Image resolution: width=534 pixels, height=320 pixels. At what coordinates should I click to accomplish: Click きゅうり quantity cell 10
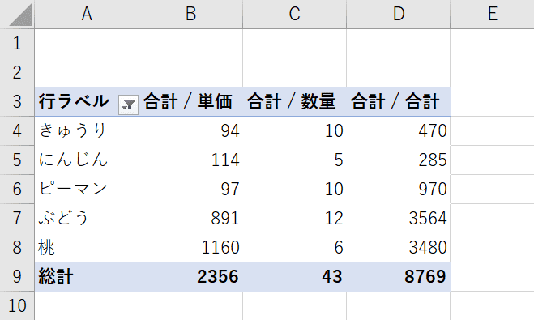click(x=295, y=131)
